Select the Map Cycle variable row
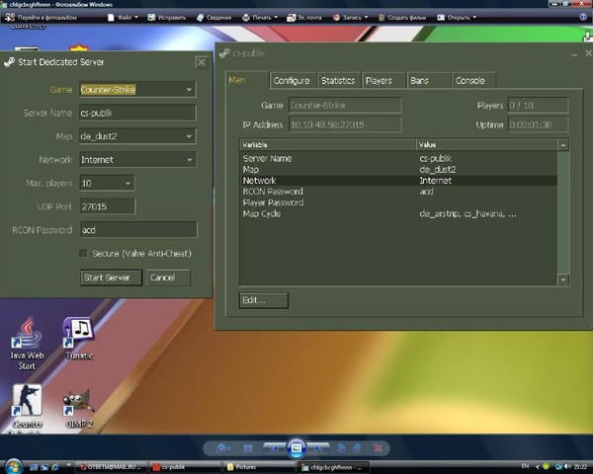Image resolution: width=593 pixels, height=474 pixels. [x=398, y=213]
